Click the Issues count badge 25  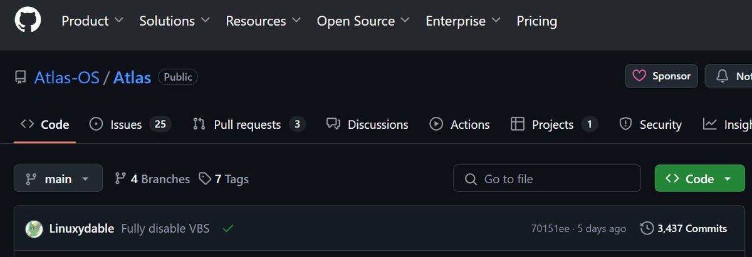click(160, 124)
